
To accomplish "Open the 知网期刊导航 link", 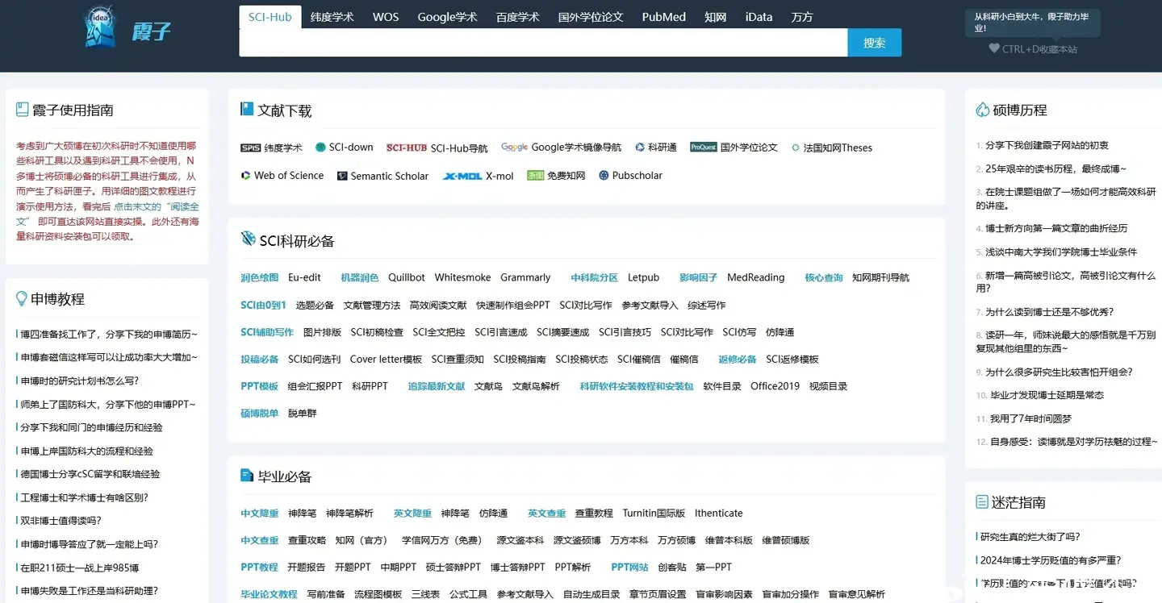I will coord(880,277).
